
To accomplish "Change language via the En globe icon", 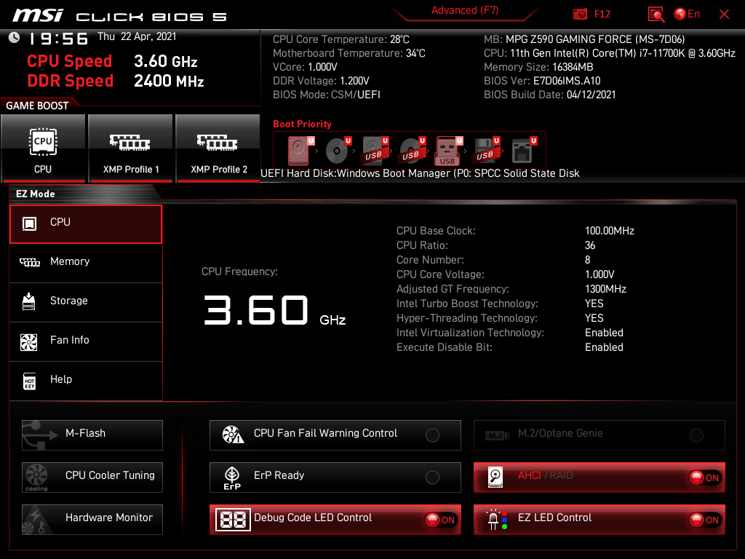I will (687, 14).
